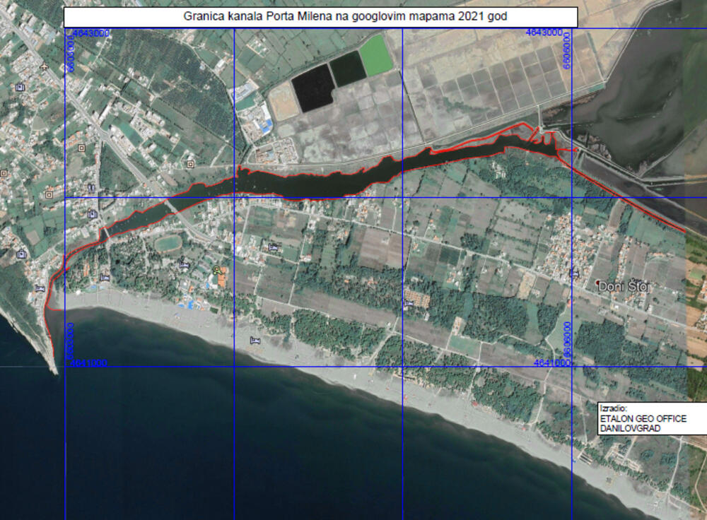Click the bright green field on the map
The height and width of the screenshot is (520, 707).
(x=377, y=55)
